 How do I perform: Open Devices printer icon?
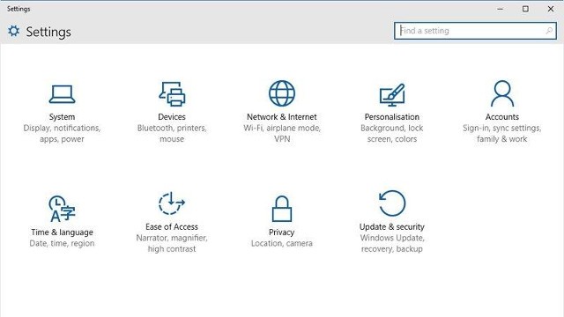click(x=172, y=94)
